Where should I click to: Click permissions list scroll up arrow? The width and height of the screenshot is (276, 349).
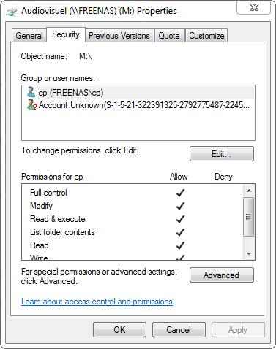click(249, 191)
